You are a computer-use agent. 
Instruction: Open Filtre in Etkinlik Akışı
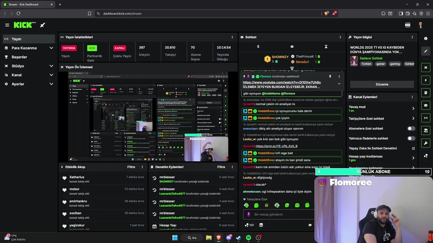[x=131, y=167]
